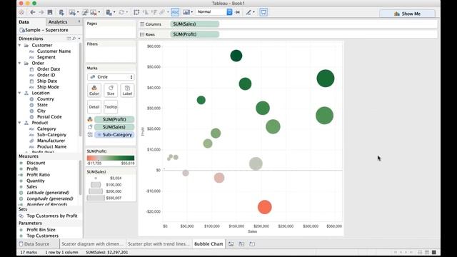Viewport: 457px width, 257px height.
Task: Select the Profit Bin Size parameter
Action: coord(41,230)
